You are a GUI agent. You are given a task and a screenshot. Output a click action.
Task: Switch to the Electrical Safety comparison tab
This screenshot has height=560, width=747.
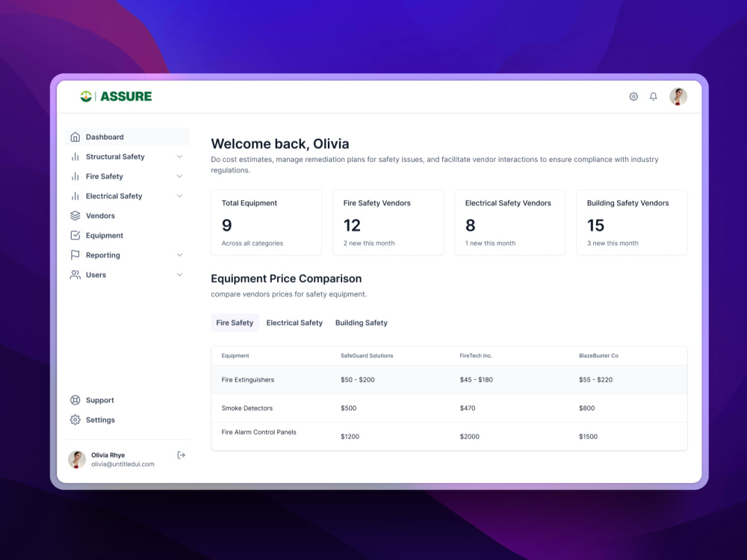pos(294,323)
